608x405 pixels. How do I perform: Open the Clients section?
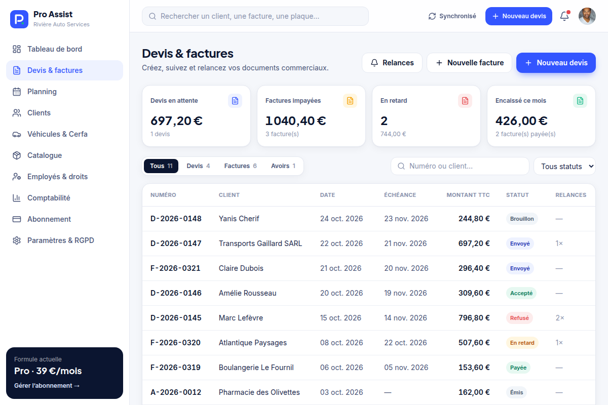(x=64, y=113)
